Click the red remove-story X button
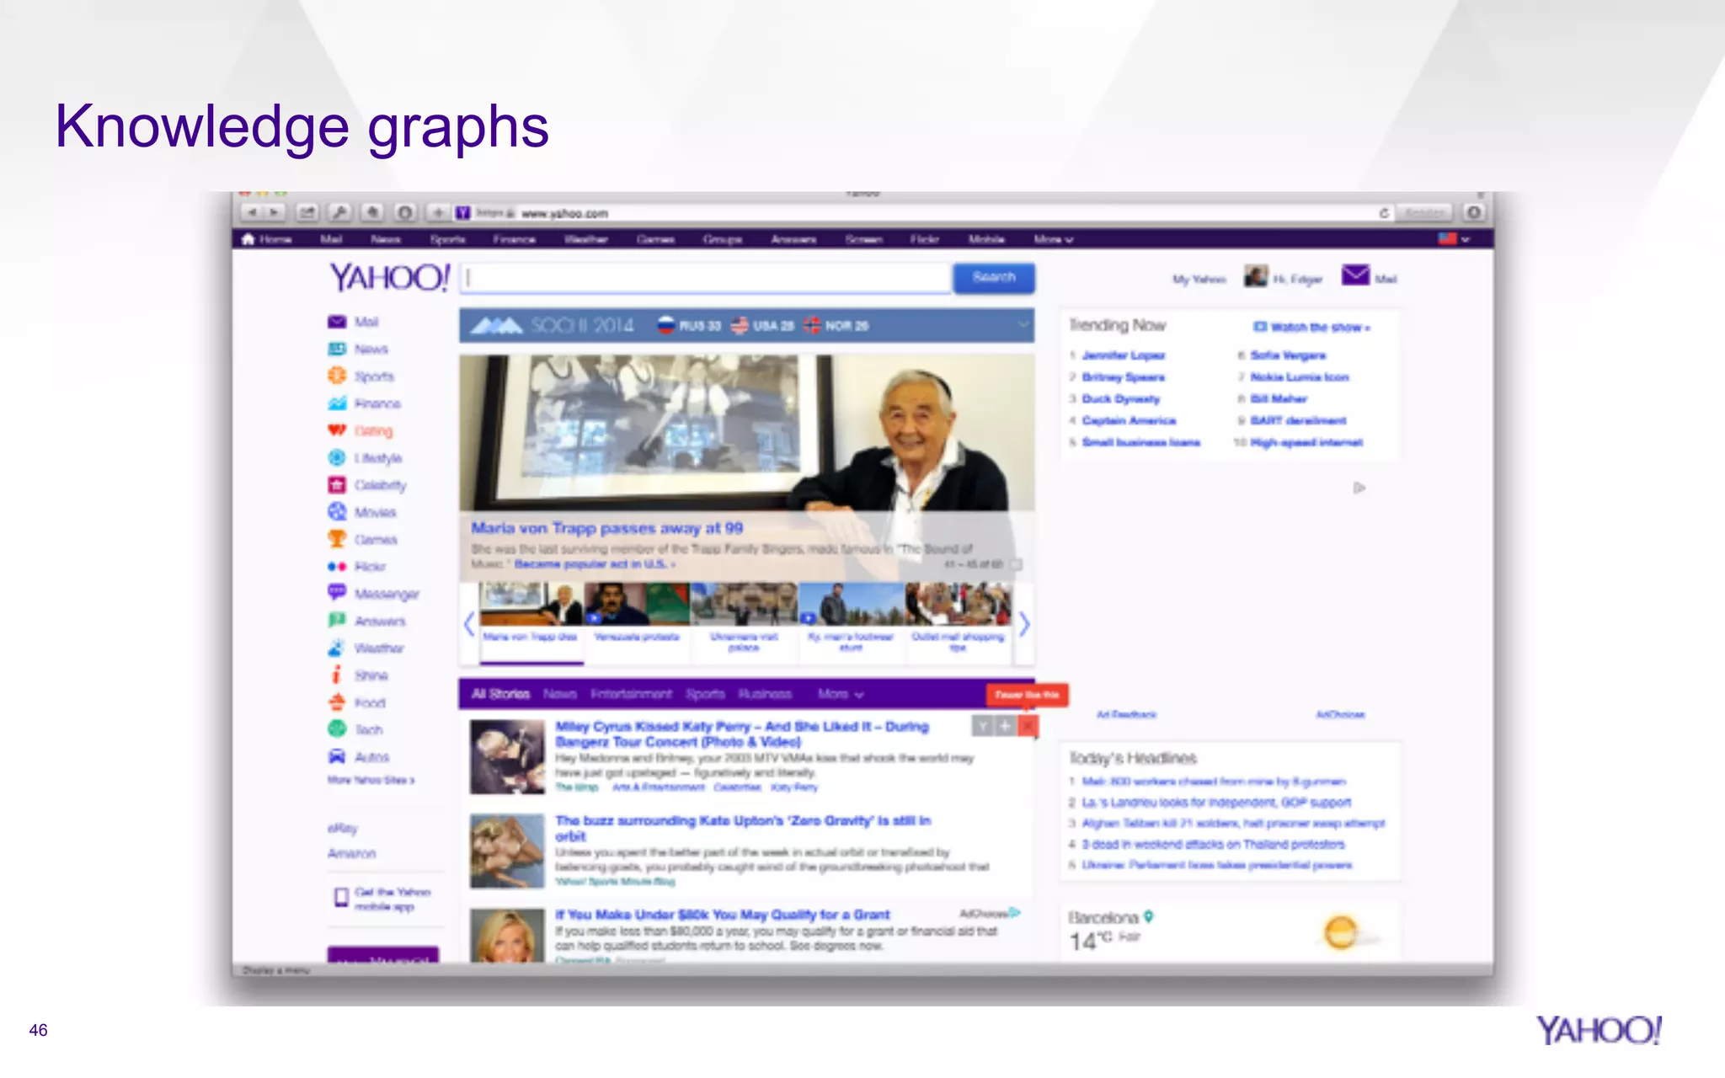Viewport: 1725px width, 1078px height. (1028, 725)
